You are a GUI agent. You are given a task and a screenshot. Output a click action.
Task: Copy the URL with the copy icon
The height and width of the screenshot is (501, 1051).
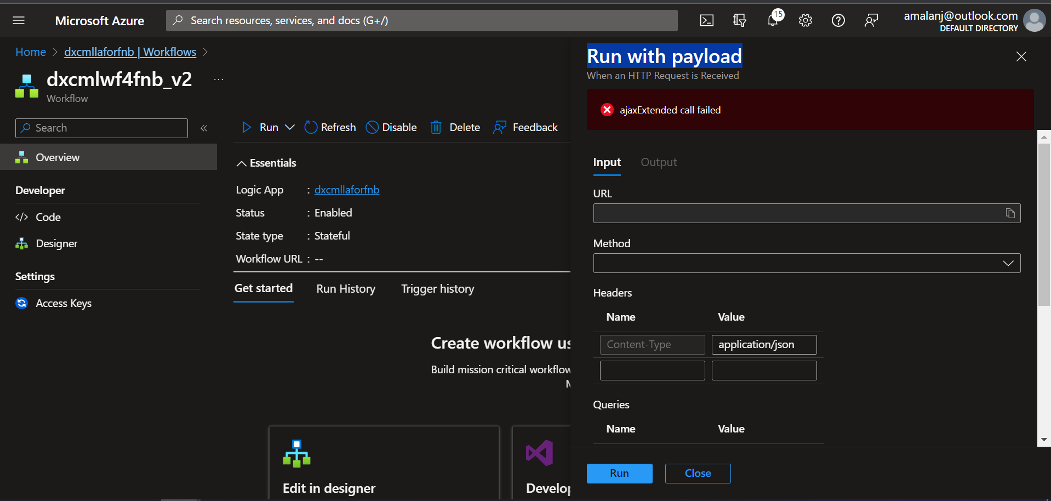pos(1010,213)
